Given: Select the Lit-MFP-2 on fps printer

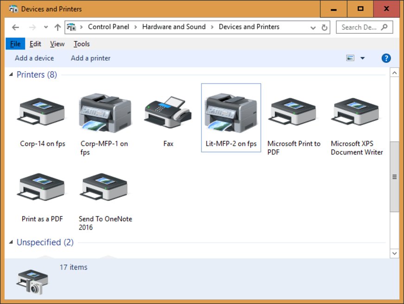Looking at the screenshot, I should pyautogui.click(x=231, y=112).
